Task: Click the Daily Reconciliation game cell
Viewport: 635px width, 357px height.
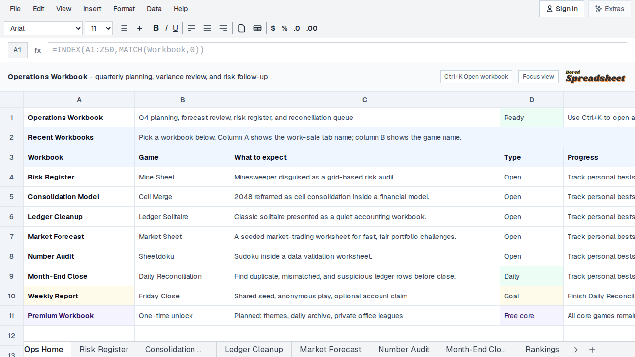Action: [183, 276]
